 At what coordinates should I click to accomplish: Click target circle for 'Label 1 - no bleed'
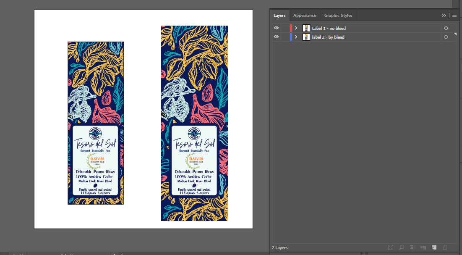pyautogui.click(x=446, y=28)
